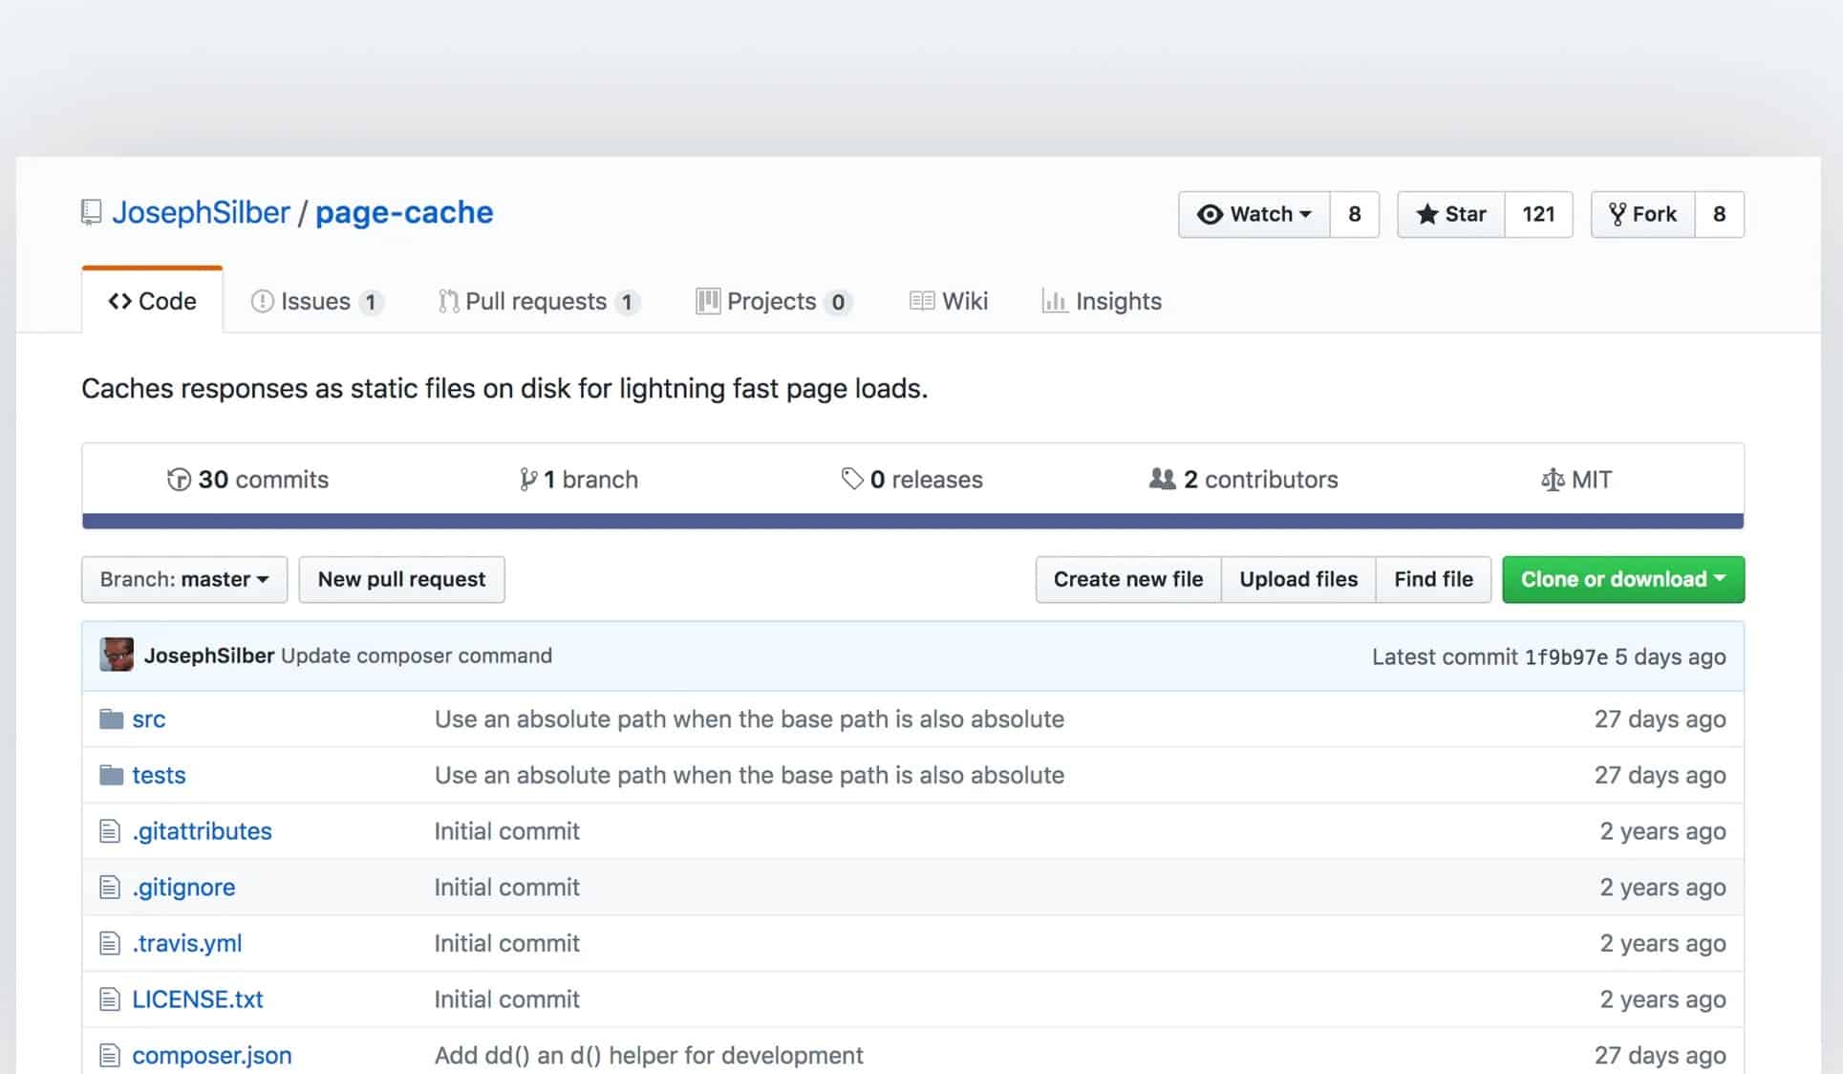Click the repository description text
1843x1074 pixels.
pyautogui.click(x=504, y=388)
